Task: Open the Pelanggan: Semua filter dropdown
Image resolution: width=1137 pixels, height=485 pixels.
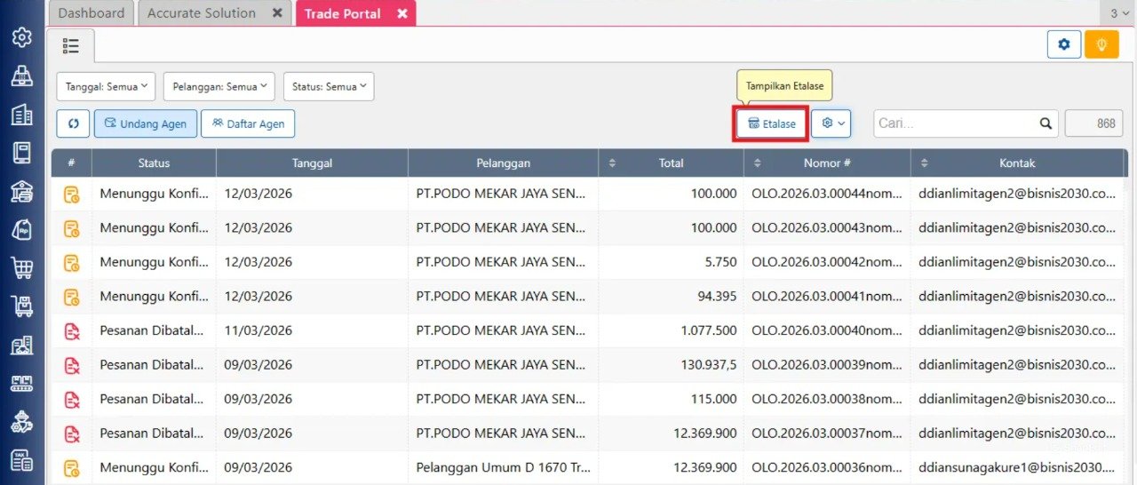Action: point(219,86)
